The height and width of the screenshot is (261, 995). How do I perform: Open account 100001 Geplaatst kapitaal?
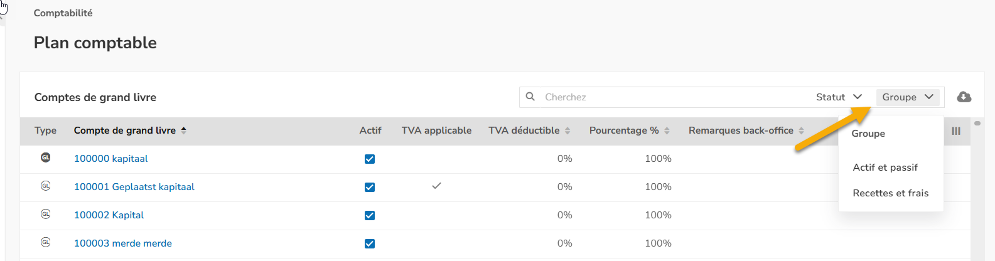134,187
